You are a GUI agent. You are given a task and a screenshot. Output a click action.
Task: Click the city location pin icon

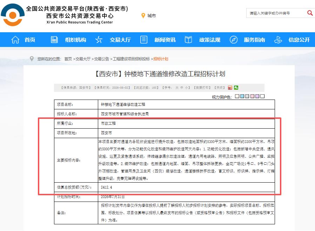click(143, 16)
